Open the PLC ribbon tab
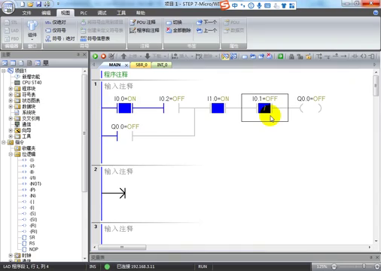Image resolution: width=381 pixels, height=271 pixels. (84, 13)
